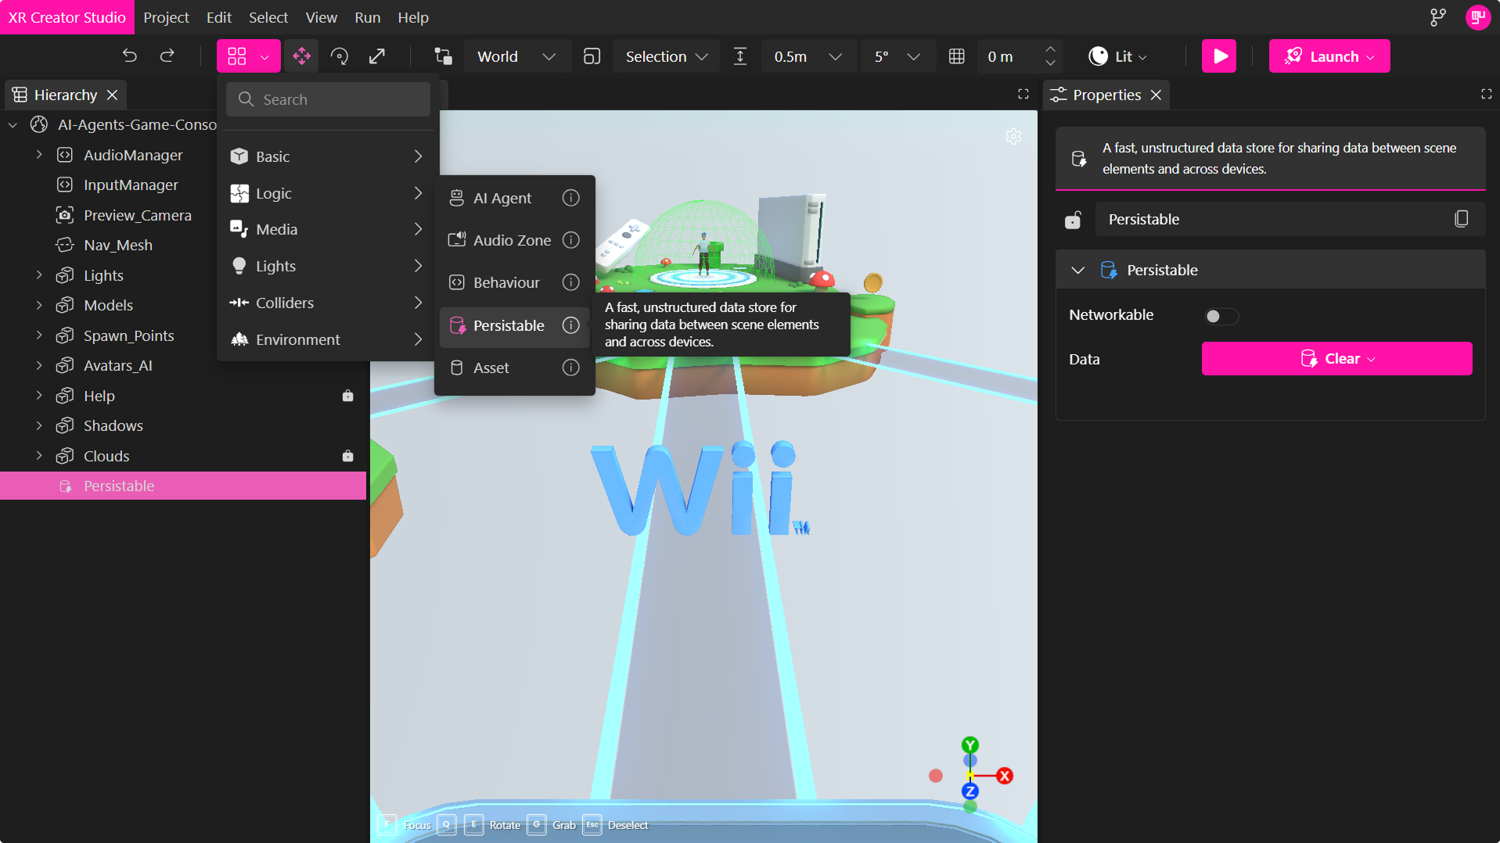Expand the Models tree node
Image resolution: width=1500 pixels, height=843 pixels.
pos(39,305)
